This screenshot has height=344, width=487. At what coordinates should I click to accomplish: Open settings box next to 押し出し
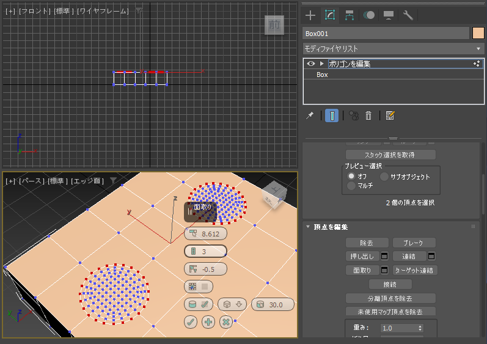click(x=384, y=256)
